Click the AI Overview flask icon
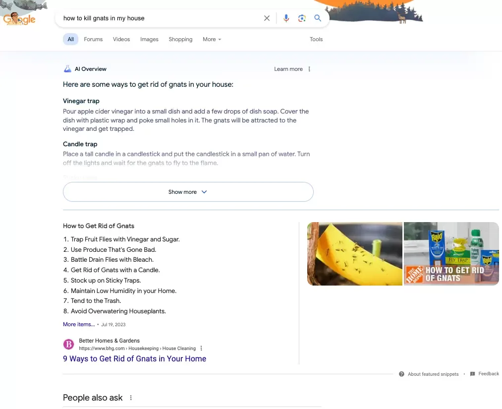Viewport: 502px width, 409px height. [x=67, y=69]
